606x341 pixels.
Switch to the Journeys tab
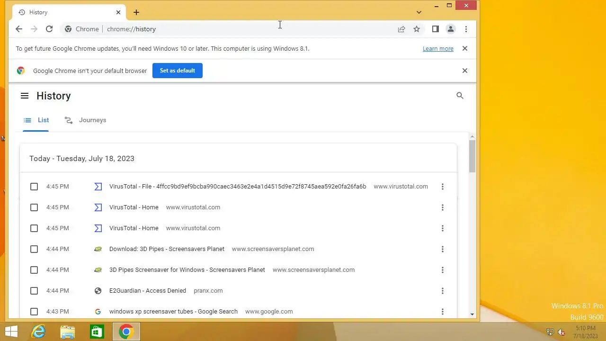coord(85,120)
